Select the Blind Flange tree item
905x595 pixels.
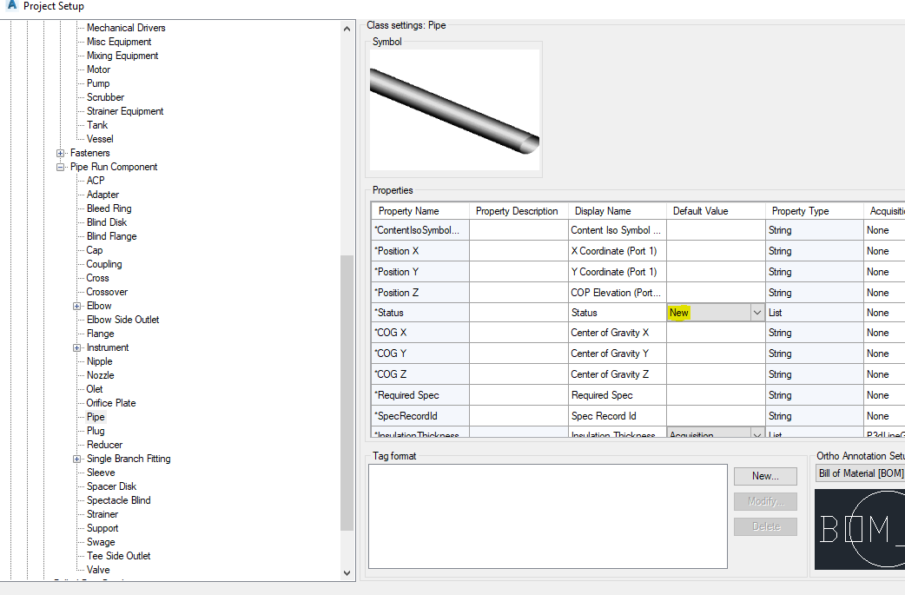(x=111, y=236)
